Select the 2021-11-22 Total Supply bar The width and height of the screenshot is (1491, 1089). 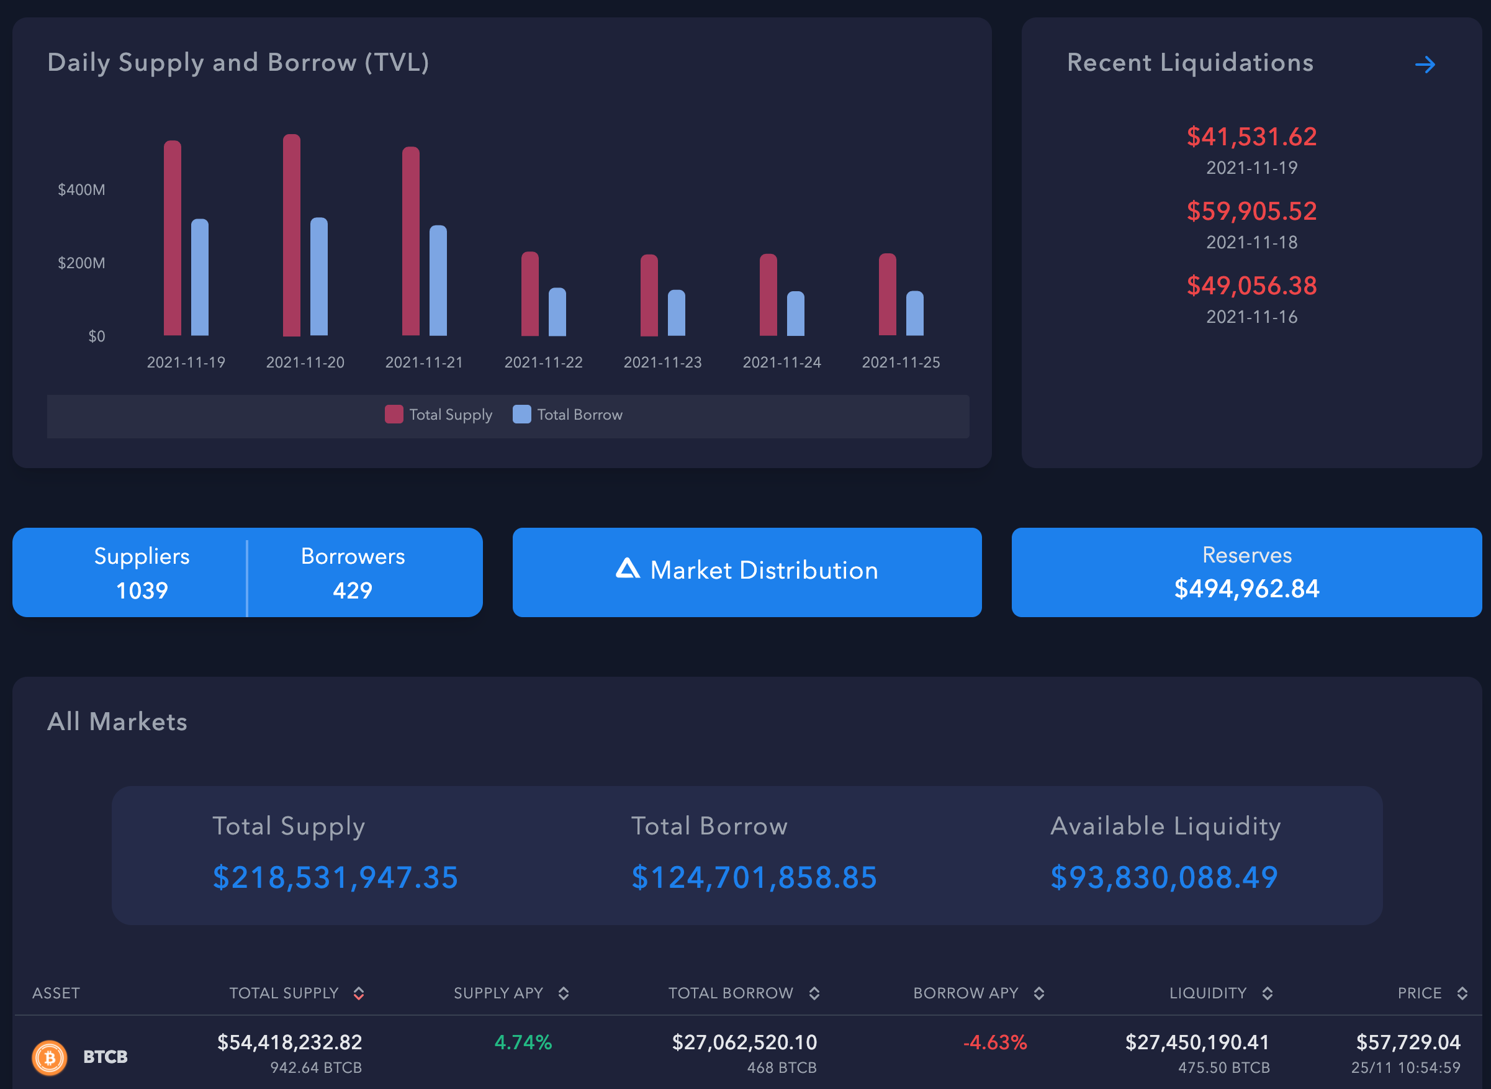pos(531,293)
